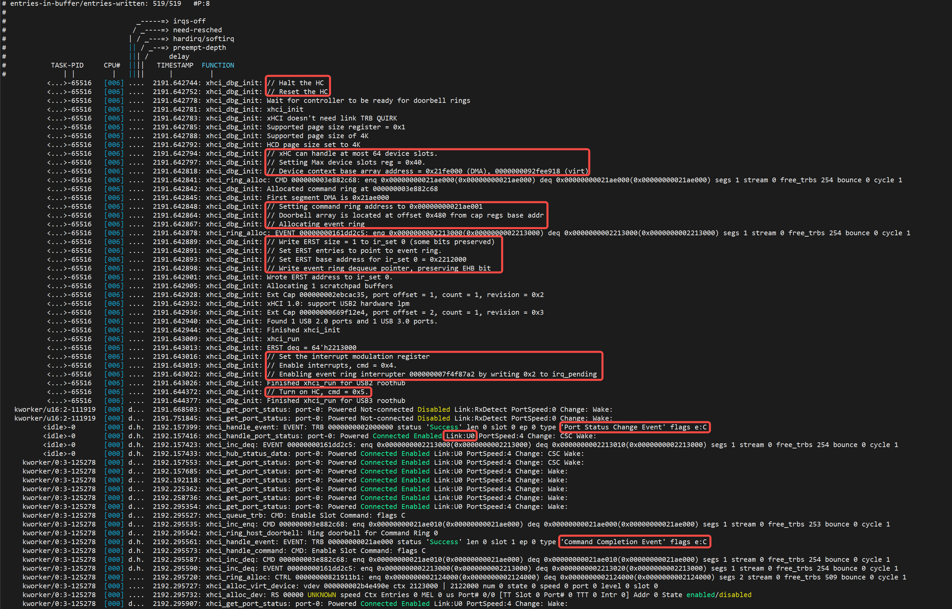Click 'Doorbell array is located at offset 0x480' line

405,216
